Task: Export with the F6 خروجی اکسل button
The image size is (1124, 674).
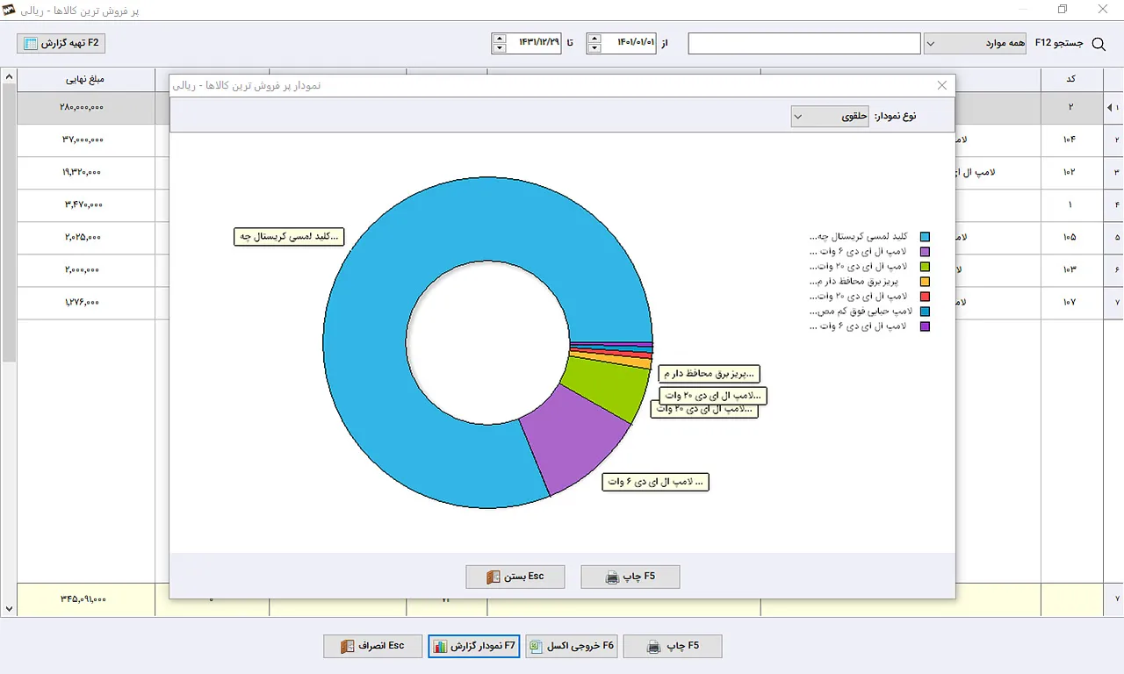Action: (573, 646)
